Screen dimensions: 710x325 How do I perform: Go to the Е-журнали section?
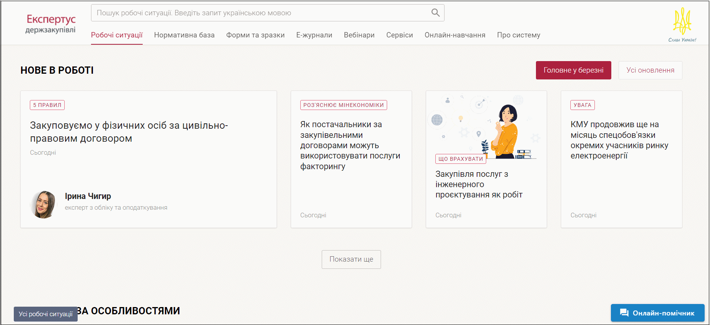[314, 35]
